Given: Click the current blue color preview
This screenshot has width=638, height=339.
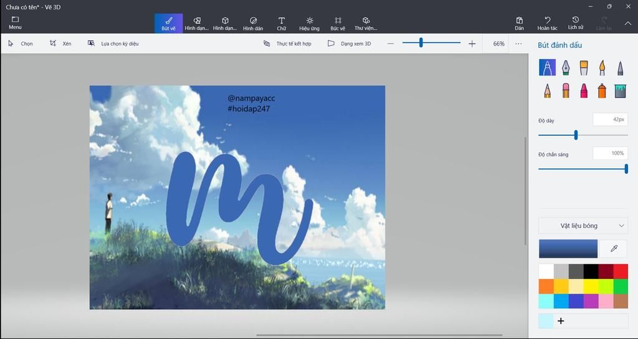Looking at the screenshot, I should tap(568, 249).
